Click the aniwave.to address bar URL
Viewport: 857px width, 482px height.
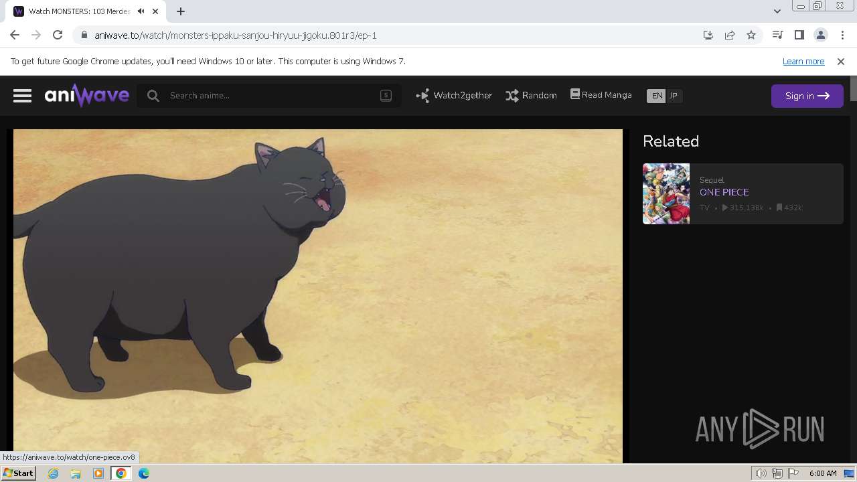pyautogui.click(x=236, y=35)
